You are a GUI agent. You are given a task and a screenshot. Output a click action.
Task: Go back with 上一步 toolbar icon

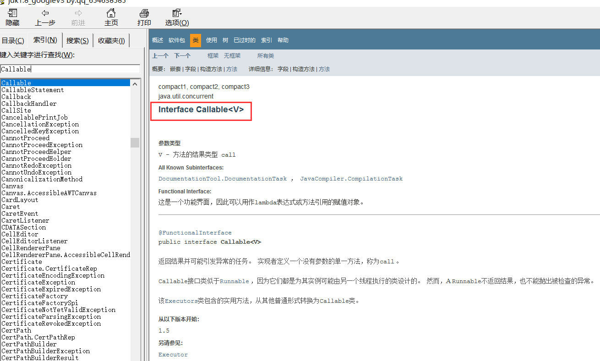click(45, 17)
